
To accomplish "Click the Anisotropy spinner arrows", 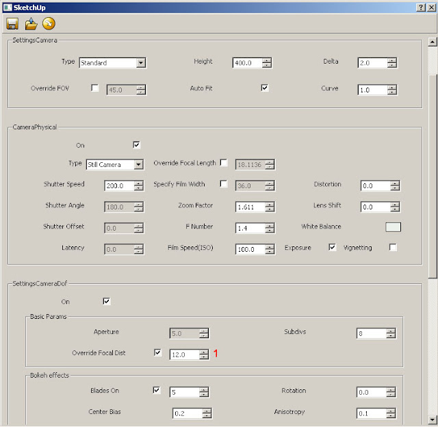I will pos(391,413).
